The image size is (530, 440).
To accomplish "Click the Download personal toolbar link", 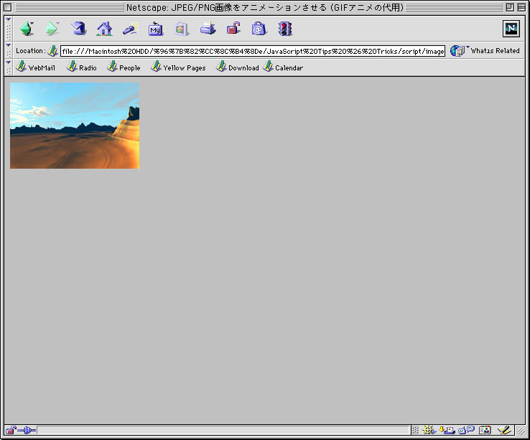I will [237, 67].
